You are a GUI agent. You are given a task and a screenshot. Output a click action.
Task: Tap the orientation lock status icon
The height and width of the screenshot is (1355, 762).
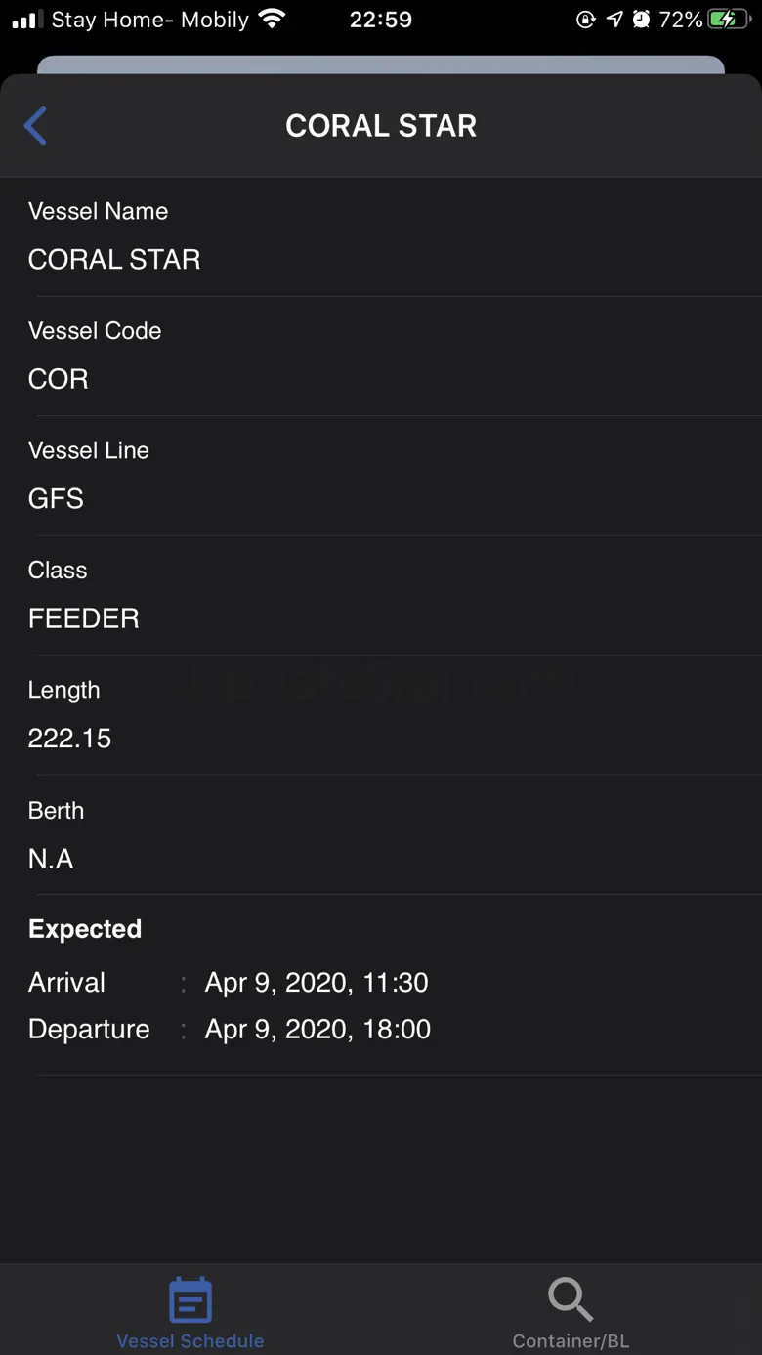586,20
